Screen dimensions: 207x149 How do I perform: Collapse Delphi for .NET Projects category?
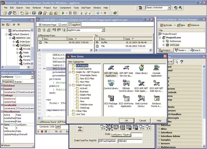70,72
